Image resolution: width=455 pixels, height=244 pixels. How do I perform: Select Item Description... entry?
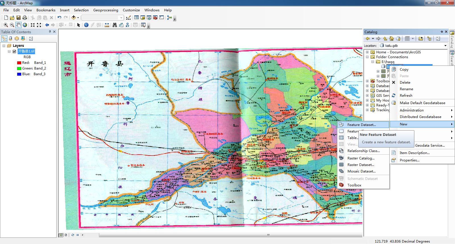[x=422, y=153]
